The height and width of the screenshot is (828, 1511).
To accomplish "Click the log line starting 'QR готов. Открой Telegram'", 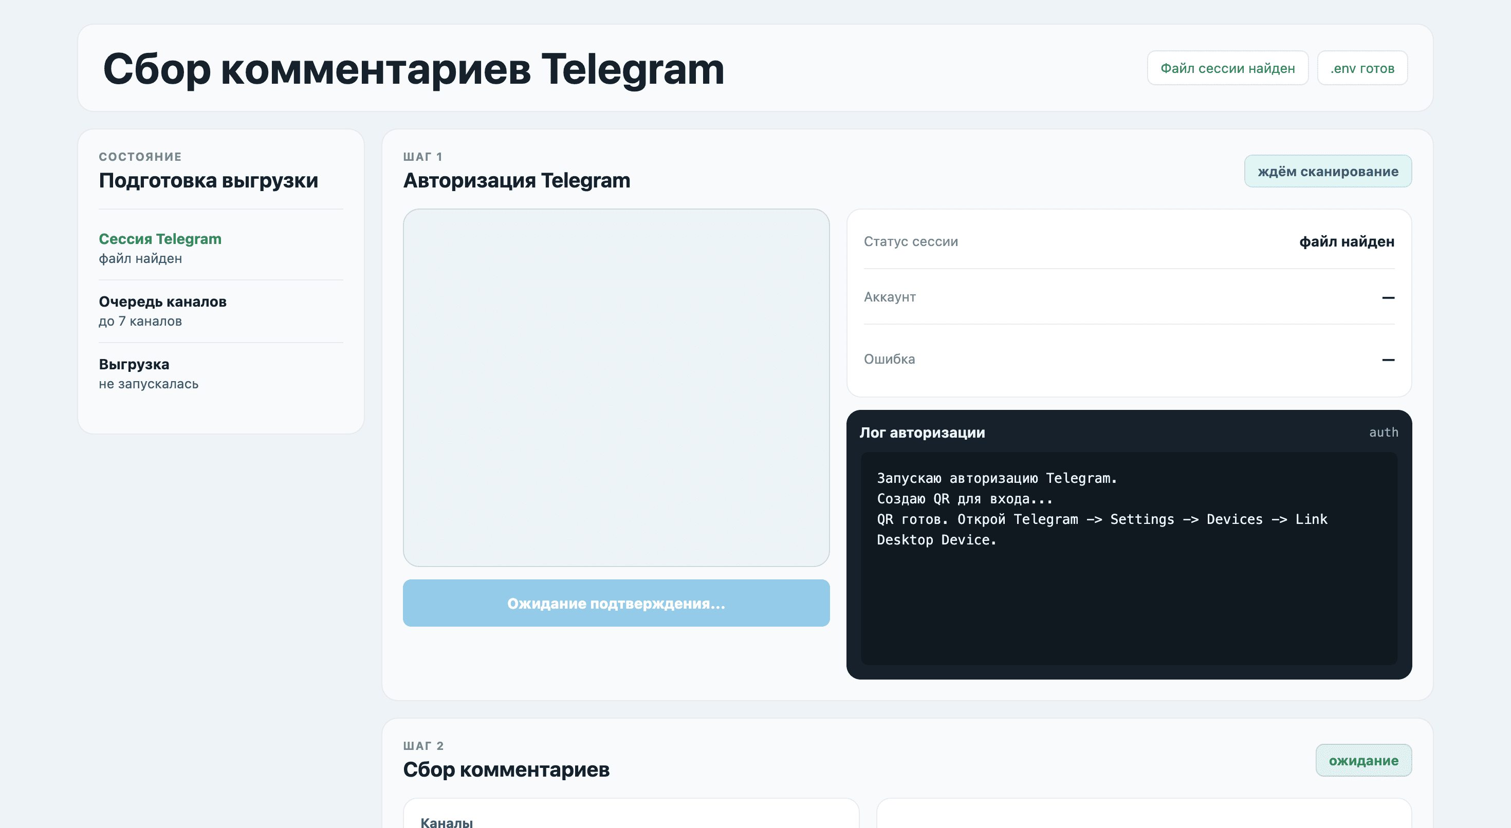I will point(1101,529).
